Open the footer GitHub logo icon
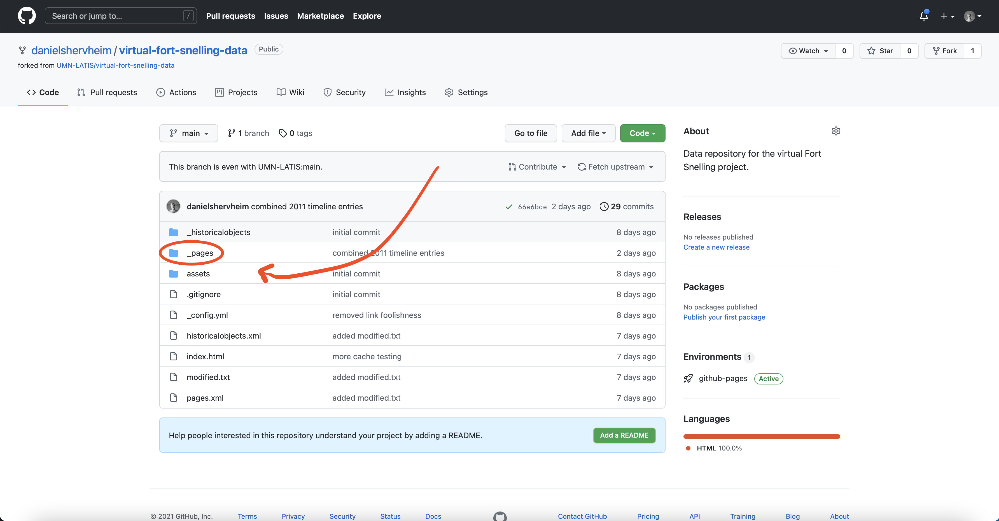This screenshot has height=521, width=999. click(500, 516)
